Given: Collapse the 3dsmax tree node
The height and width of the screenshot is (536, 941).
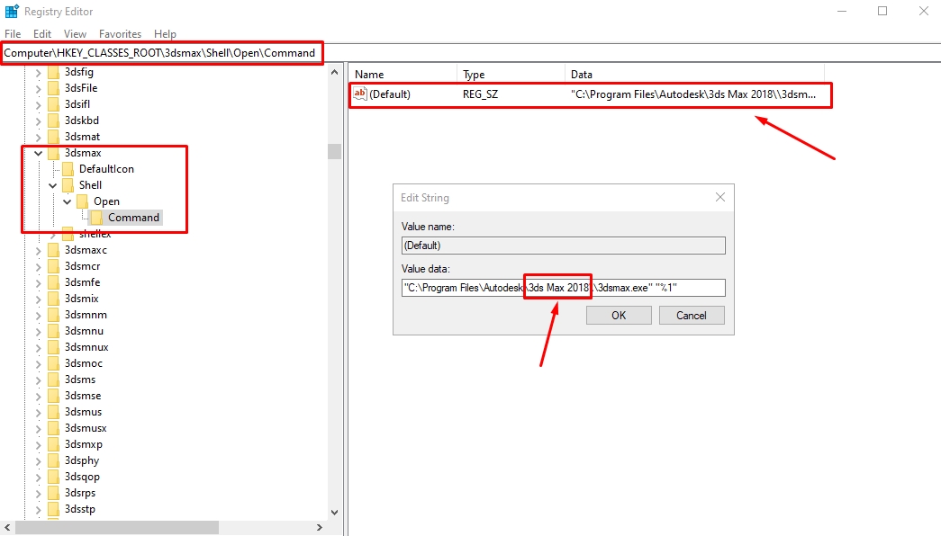Looking at the screenshot, I should (x=38, y=153).
